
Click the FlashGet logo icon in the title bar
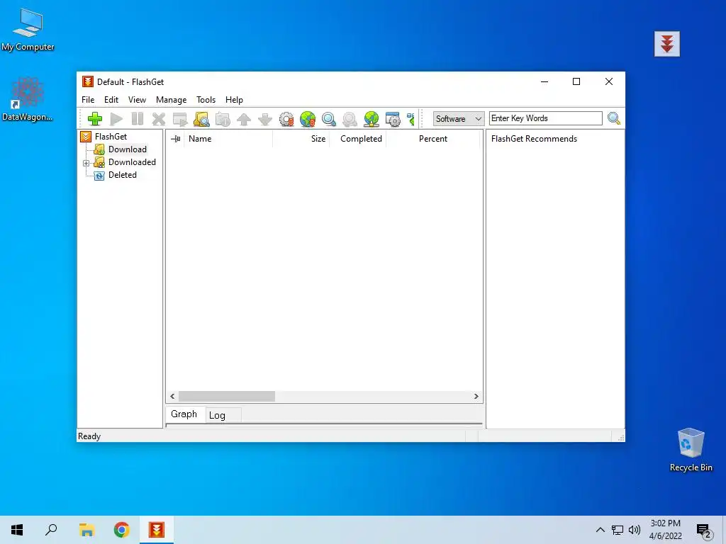tap(87, 82)
